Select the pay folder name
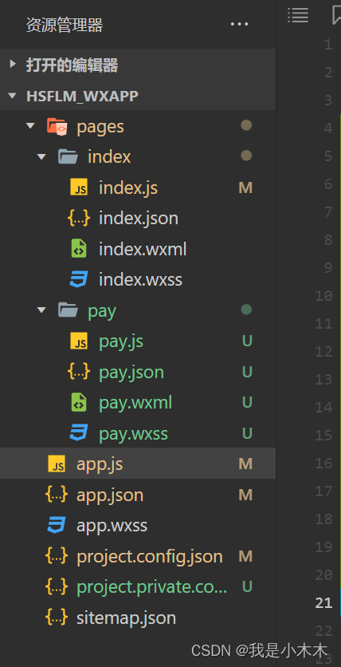This screenshot has width=341, height=667. point(102,311)
